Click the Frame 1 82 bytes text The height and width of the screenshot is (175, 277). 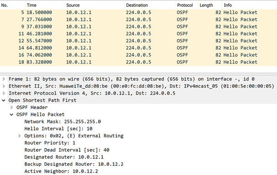(132, 79)
